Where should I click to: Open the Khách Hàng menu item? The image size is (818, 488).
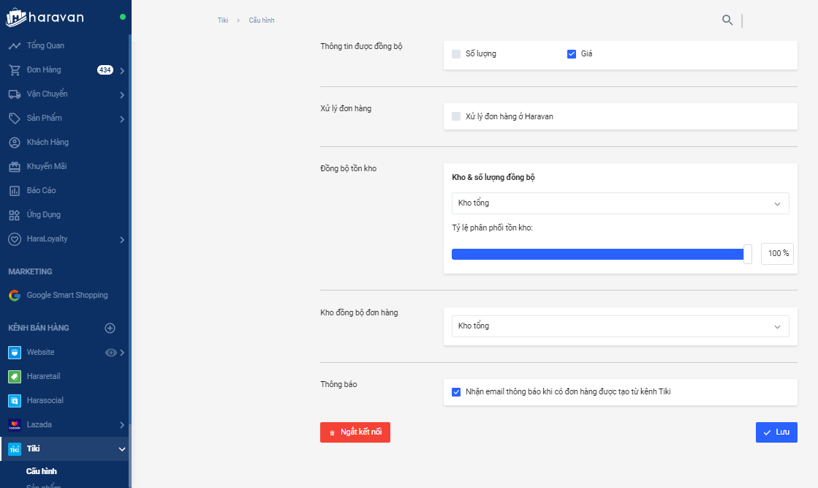coord(48,142)
